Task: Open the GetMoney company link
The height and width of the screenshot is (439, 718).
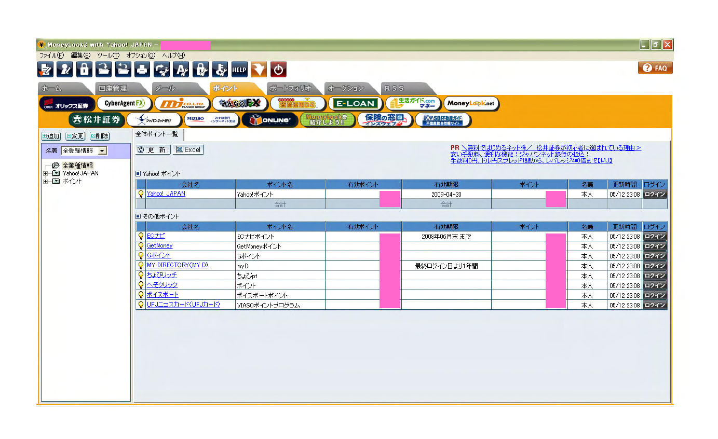Action: (x=159, y=245)
